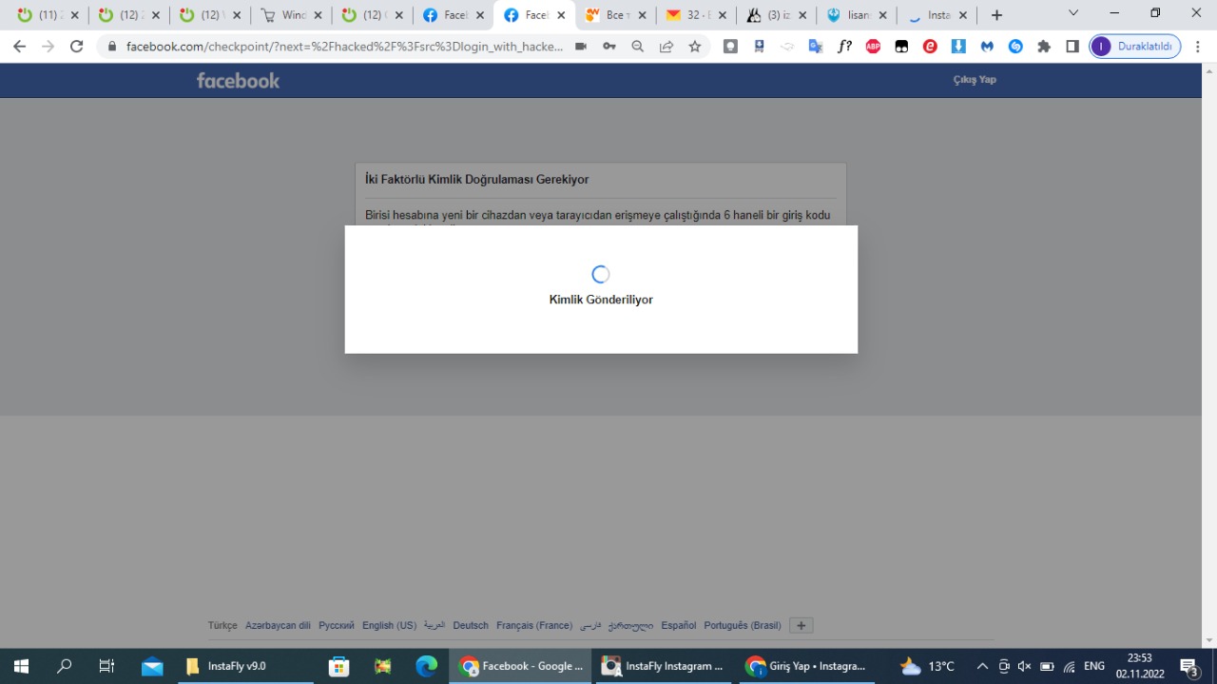Open the Google Translate extension

[x=816, y=46]
